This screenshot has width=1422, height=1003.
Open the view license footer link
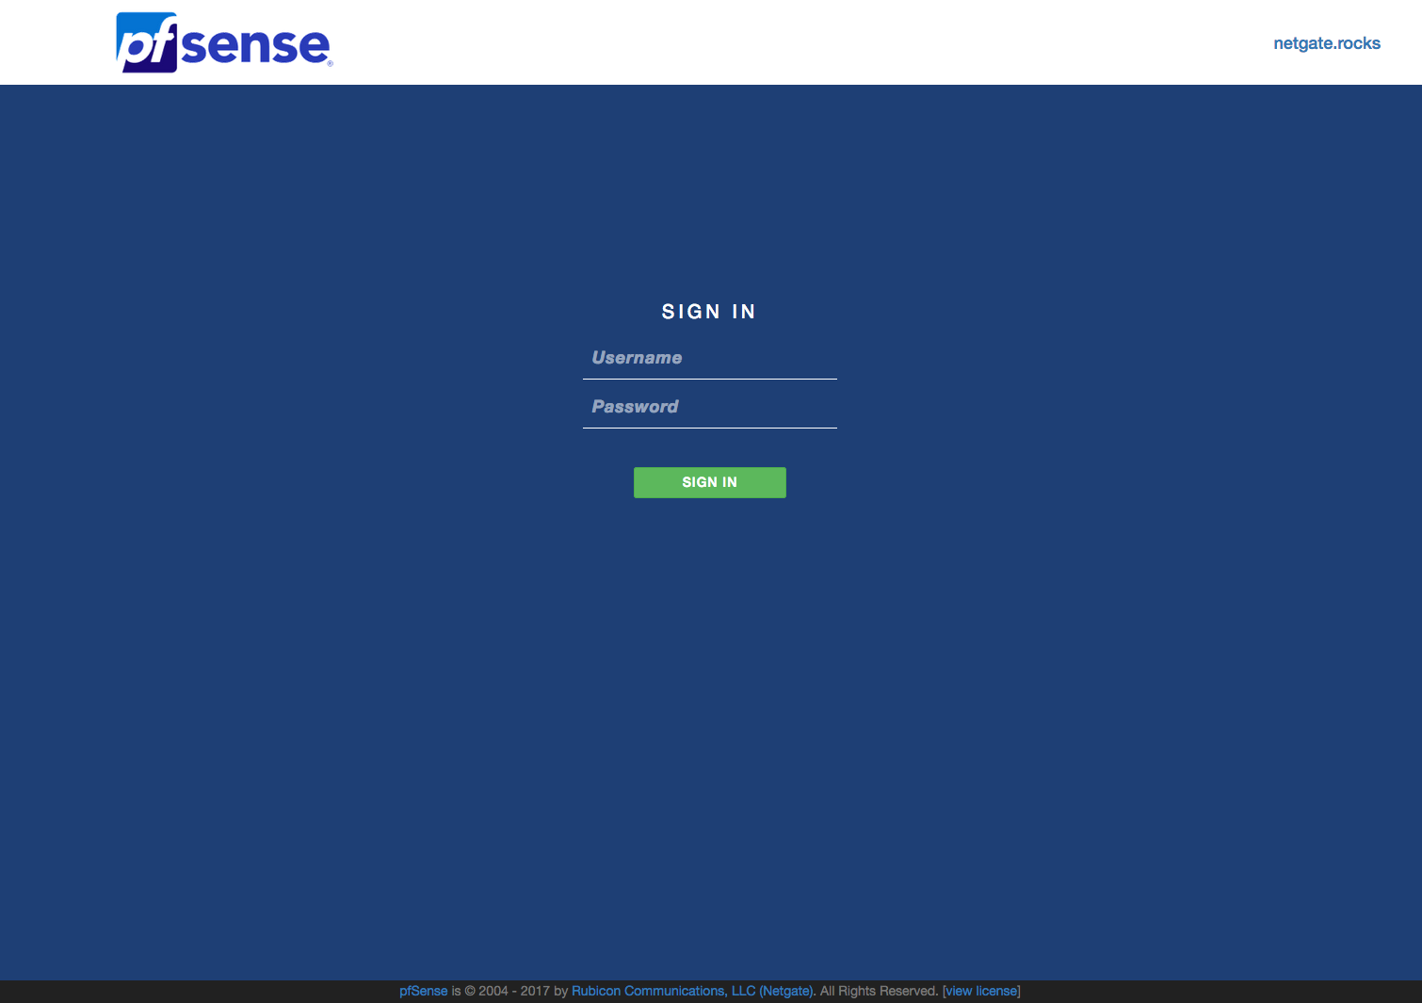point(980,991)
